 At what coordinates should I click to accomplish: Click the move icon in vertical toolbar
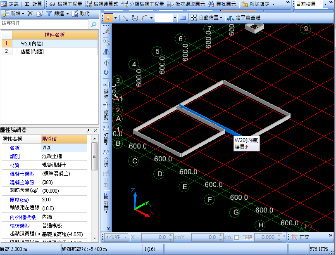(106, 63)
